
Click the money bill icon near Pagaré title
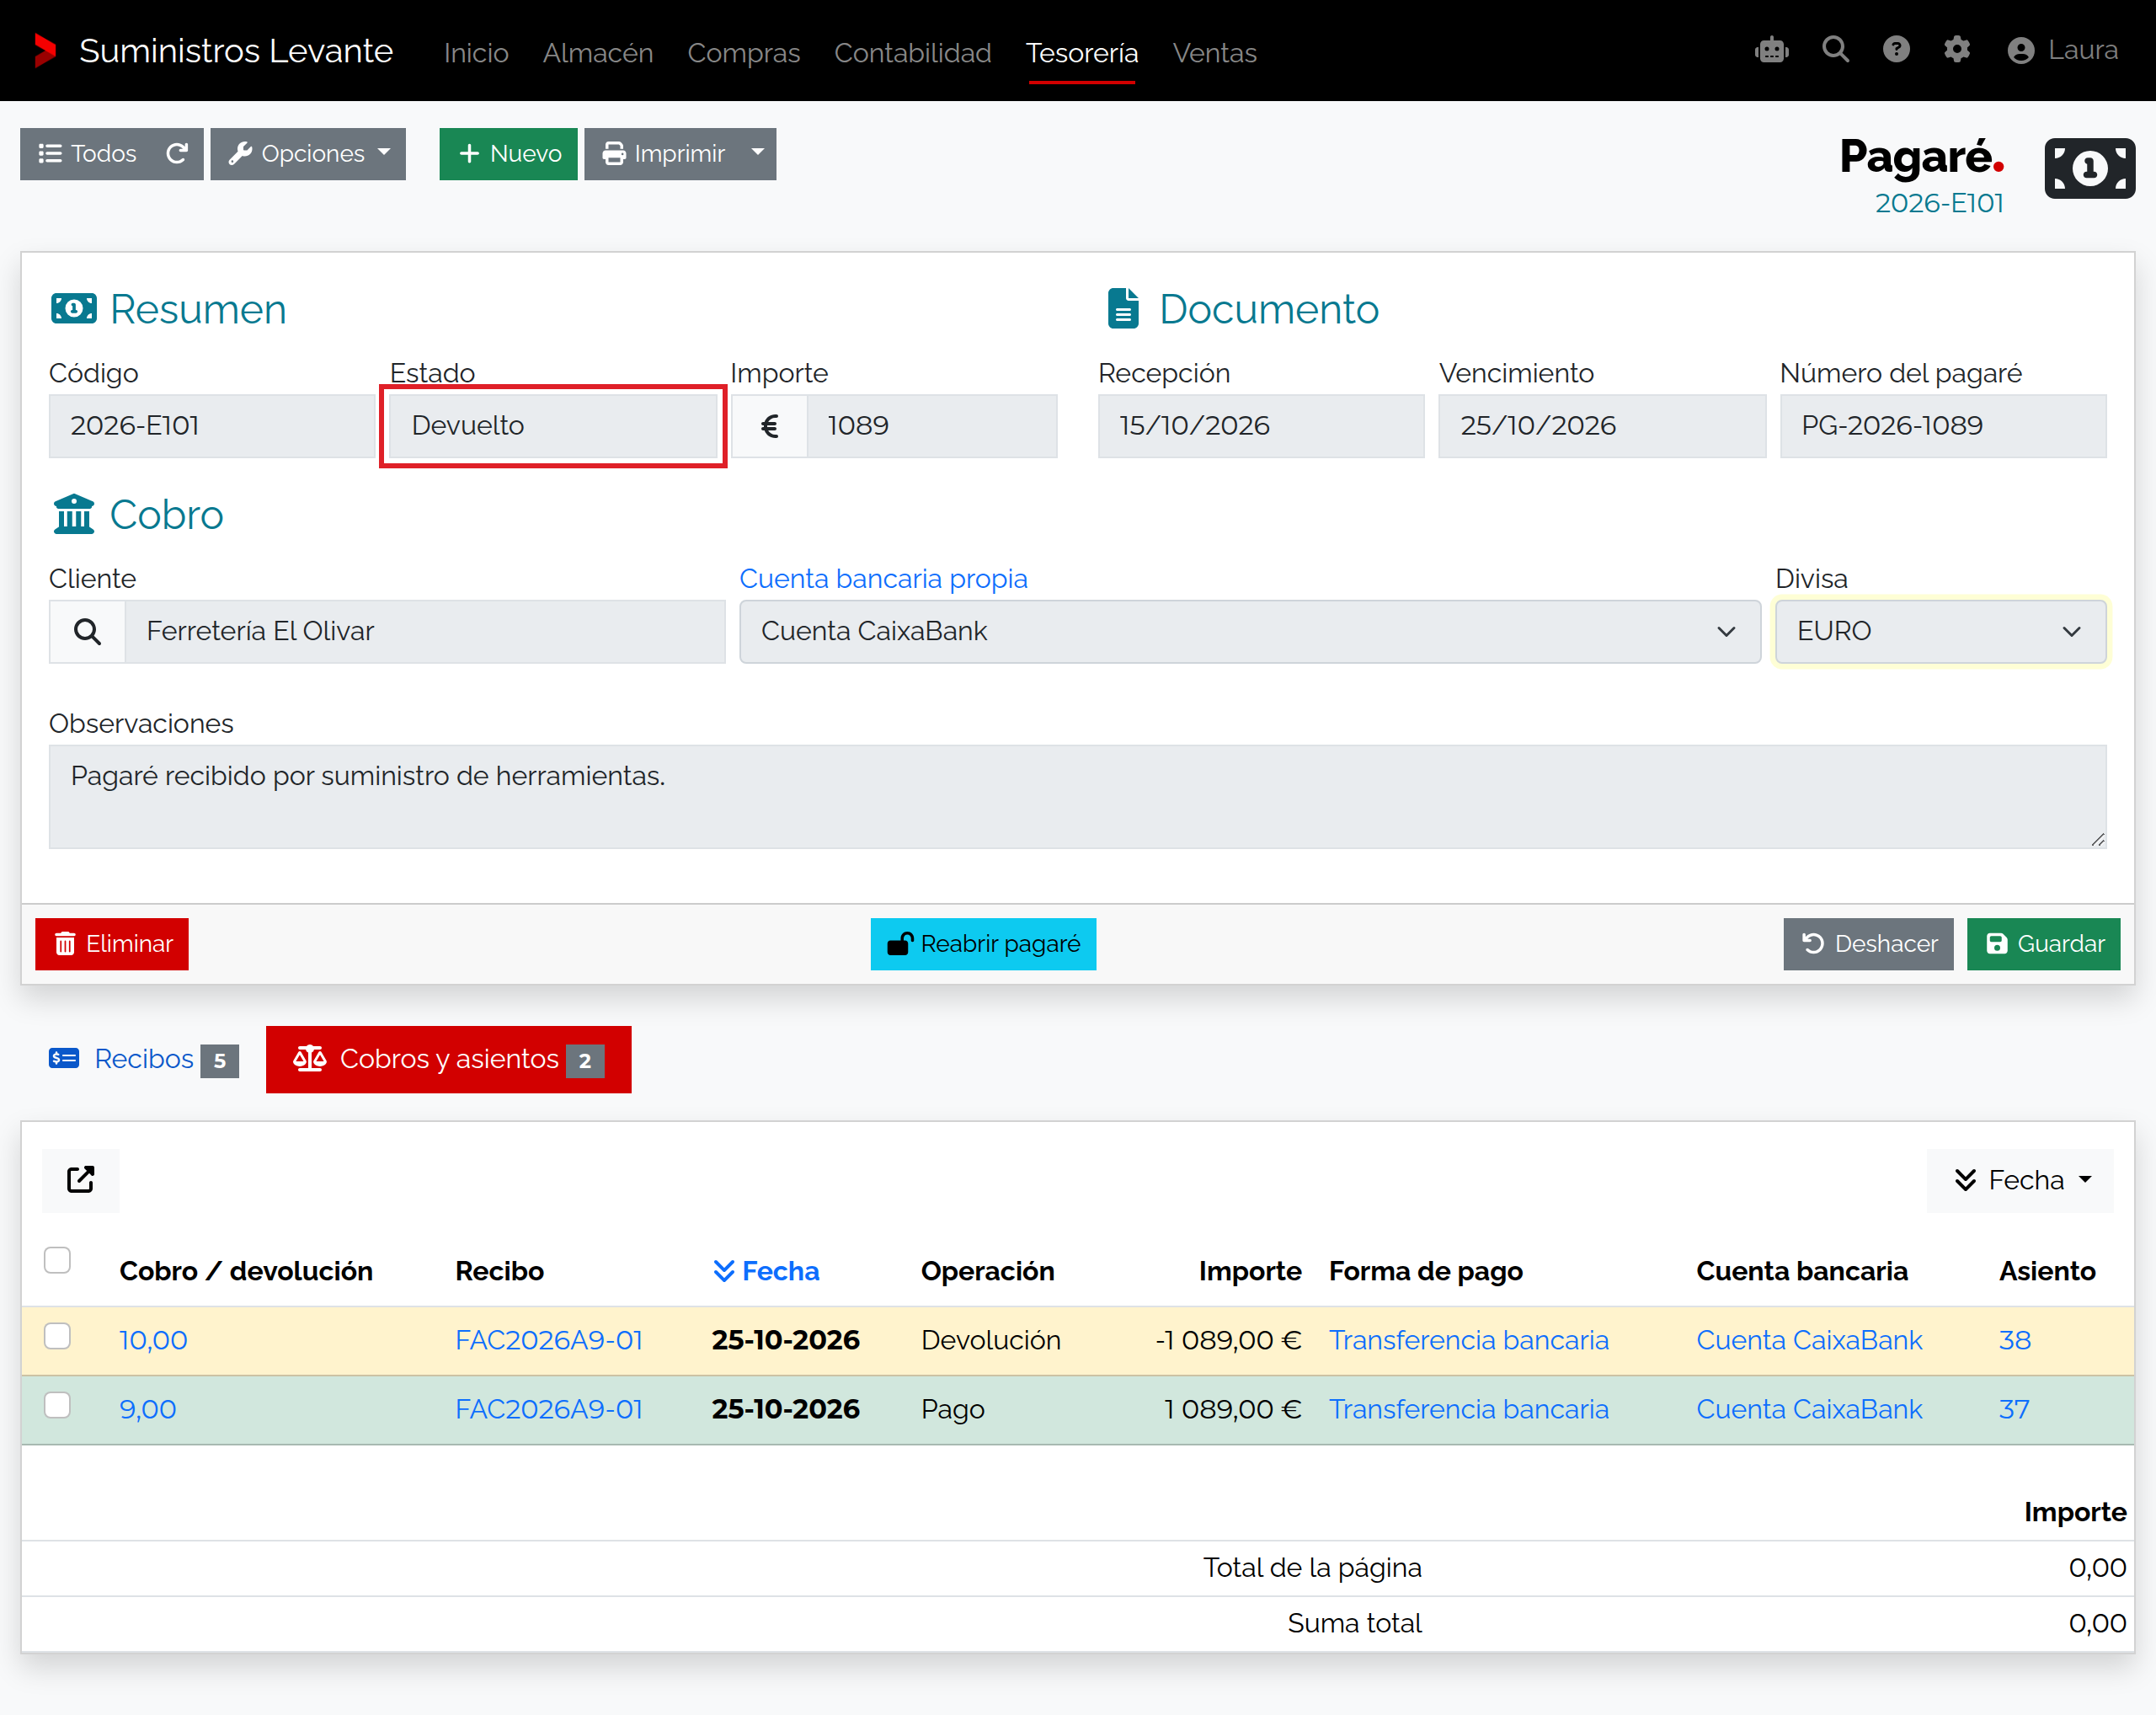[x=2089, y=168]
